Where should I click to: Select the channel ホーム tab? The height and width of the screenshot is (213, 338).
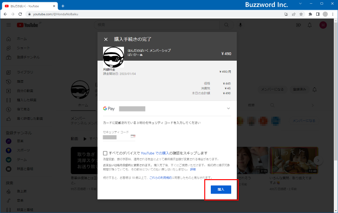83,105
